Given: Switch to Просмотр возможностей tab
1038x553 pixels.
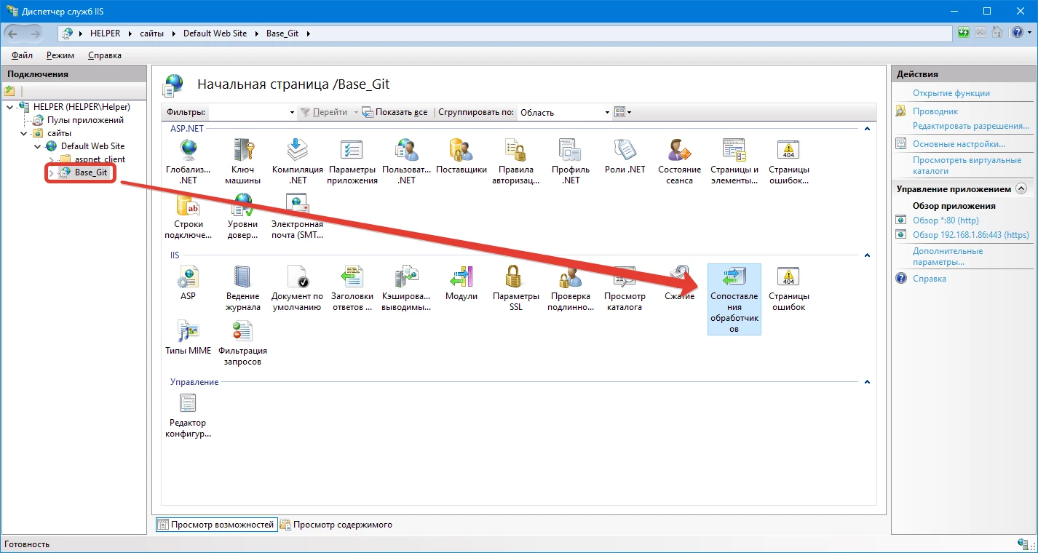Looking at the screenshot, I should point(216,525).
